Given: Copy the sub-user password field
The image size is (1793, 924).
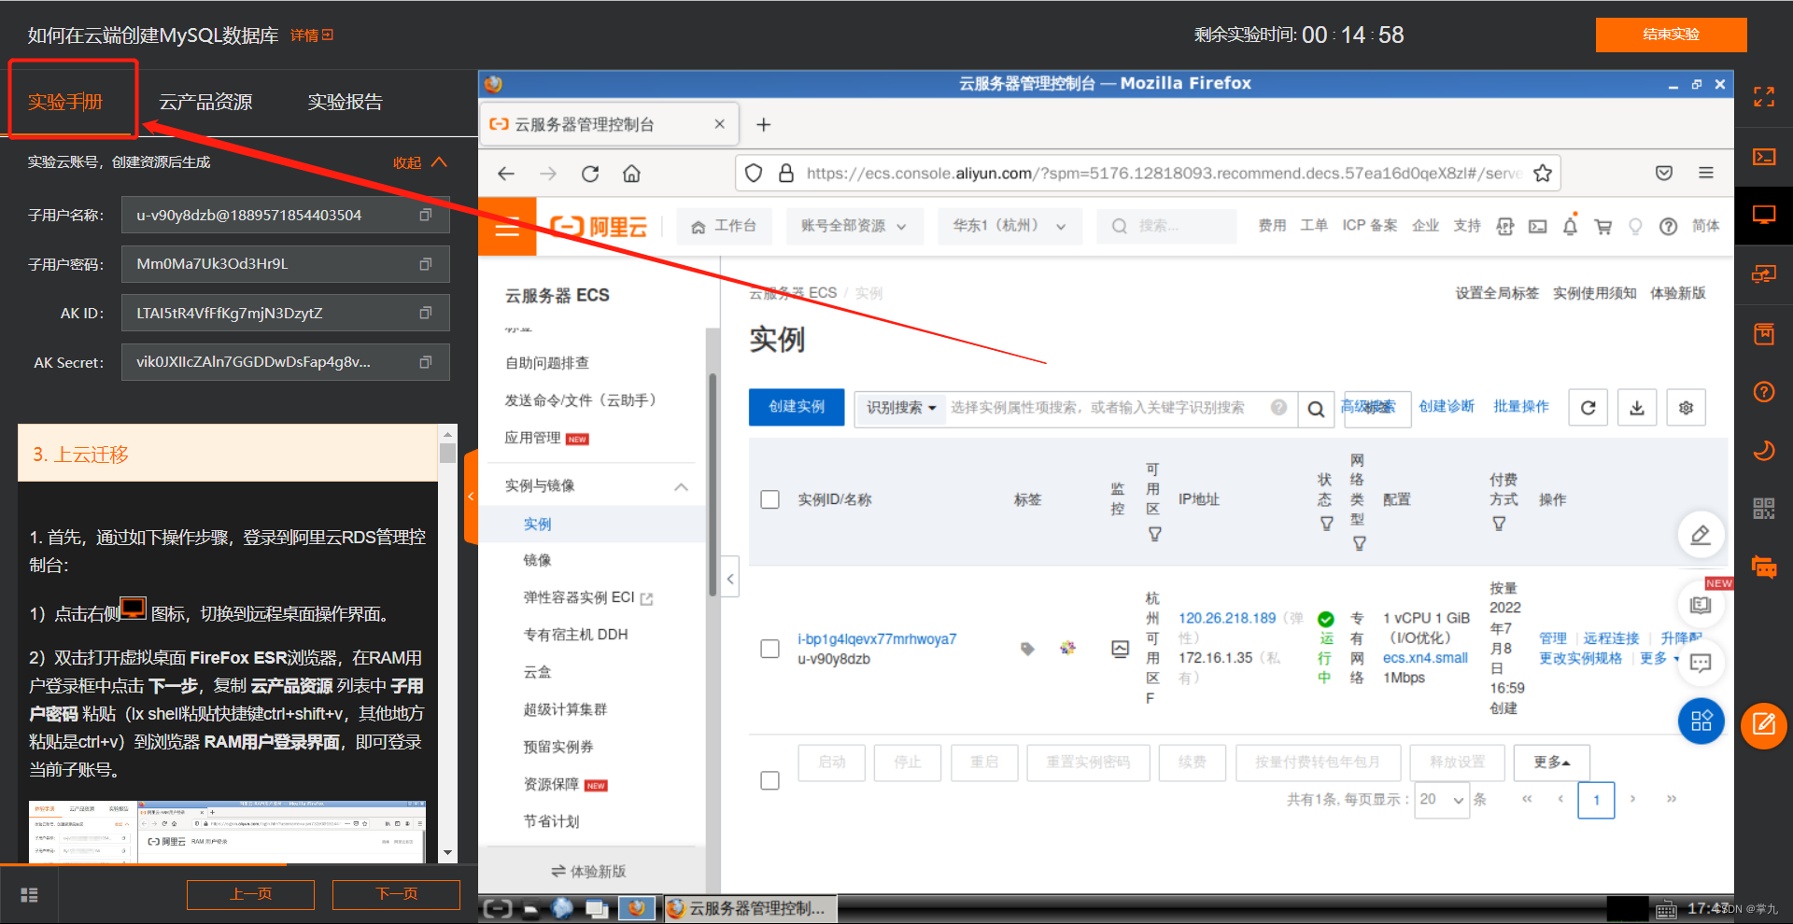Looking at the screenshot, I should [426, 264].
